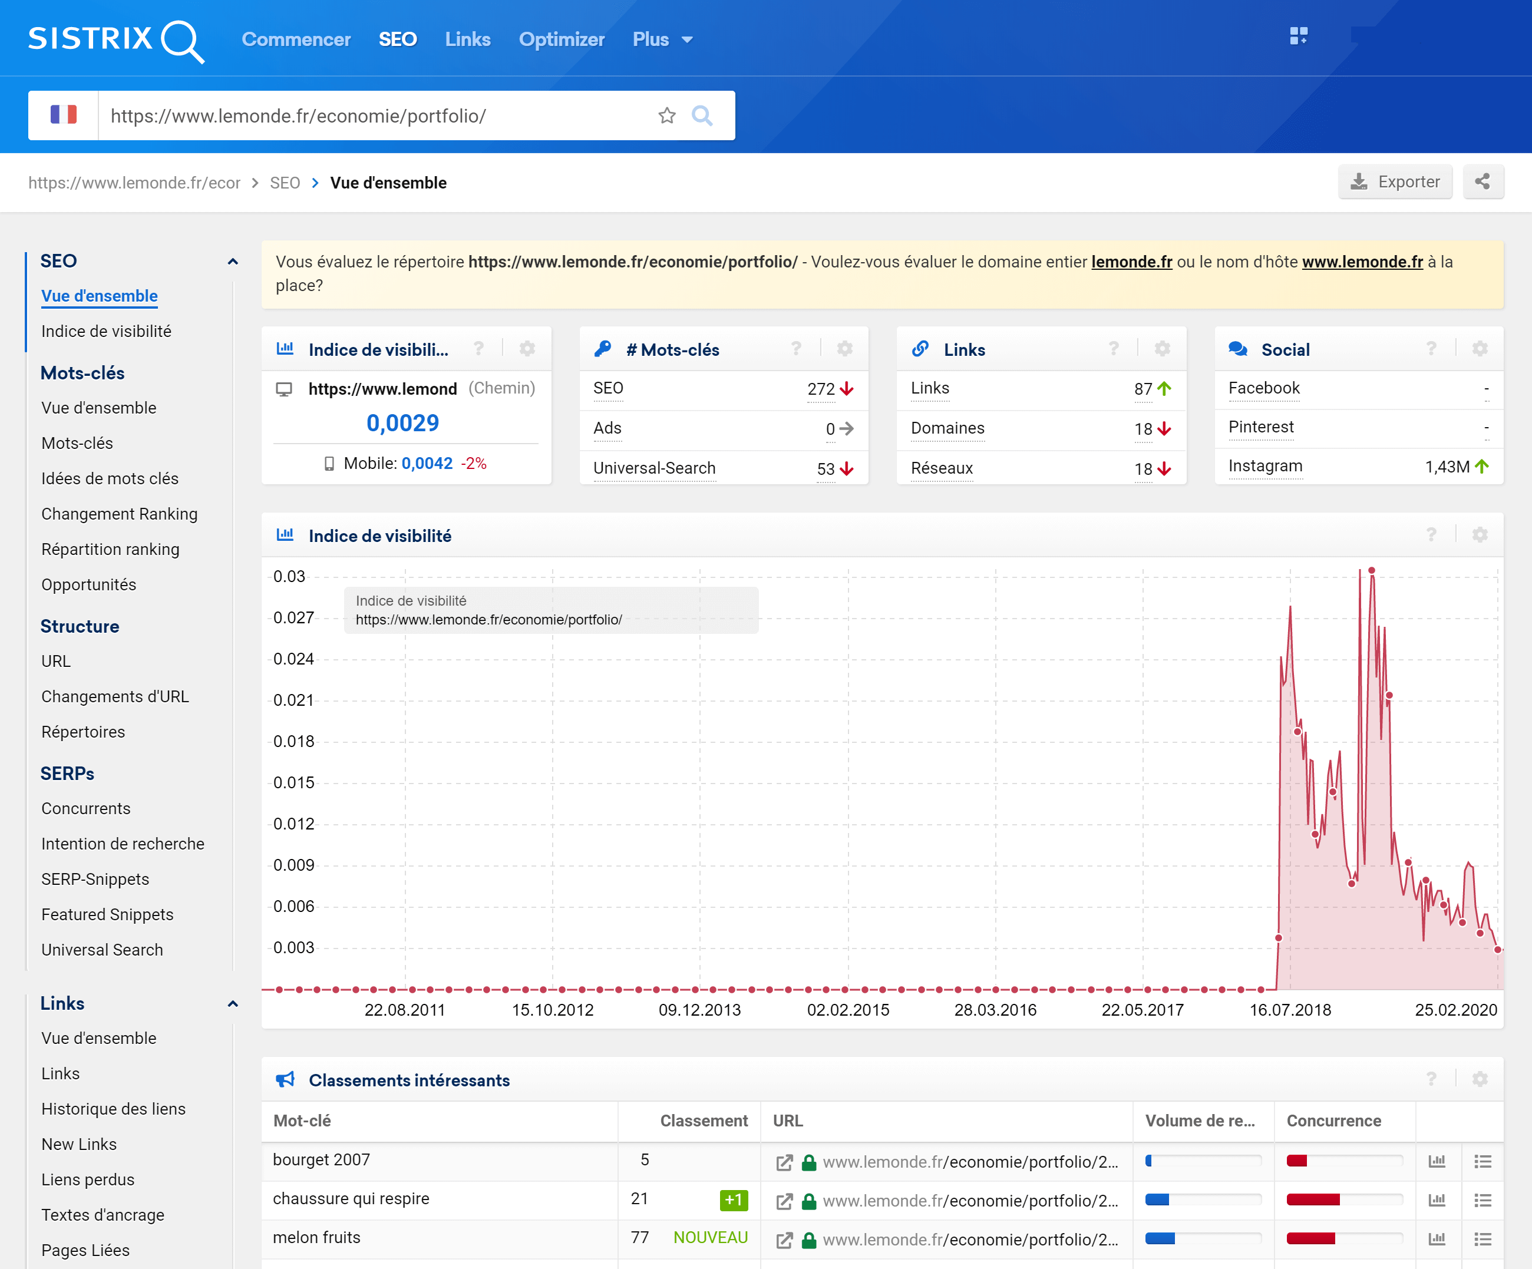1532x1269 pixels.
Task: Show history chart icon for bourget 2007
Action: tap(1437, 1161)
